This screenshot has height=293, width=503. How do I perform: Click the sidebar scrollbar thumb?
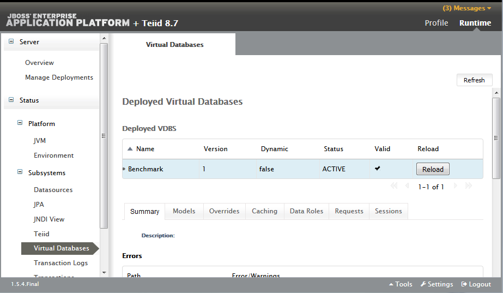pos(104,136)
